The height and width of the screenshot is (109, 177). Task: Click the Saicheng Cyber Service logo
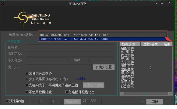pos(32,18)
